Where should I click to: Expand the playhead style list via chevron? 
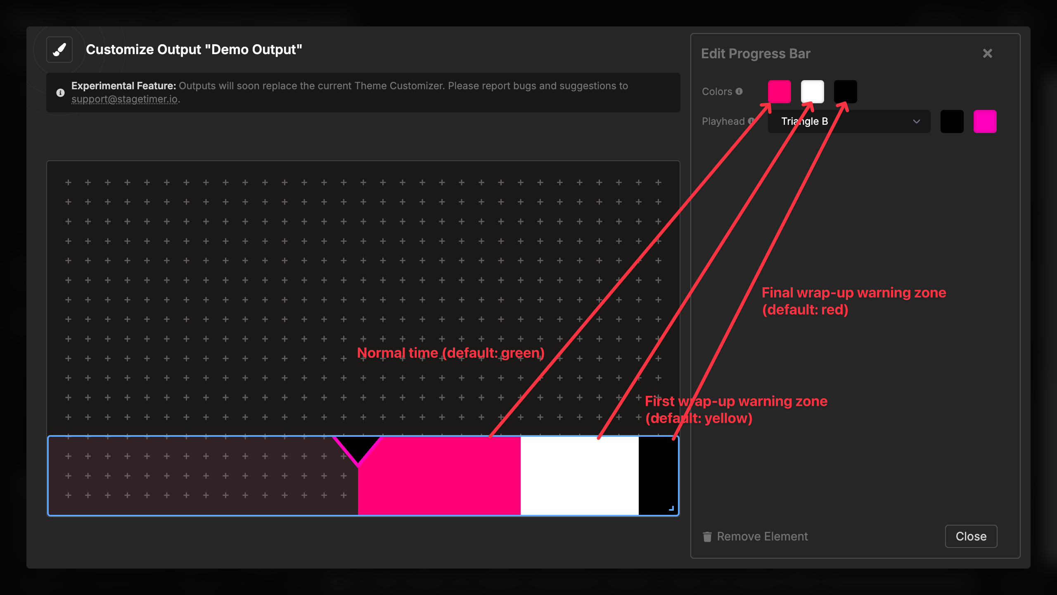tap(917, 121)
